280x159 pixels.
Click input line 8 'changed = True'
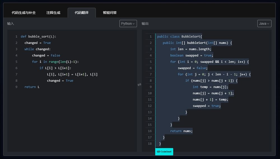[x=60, y=81]
